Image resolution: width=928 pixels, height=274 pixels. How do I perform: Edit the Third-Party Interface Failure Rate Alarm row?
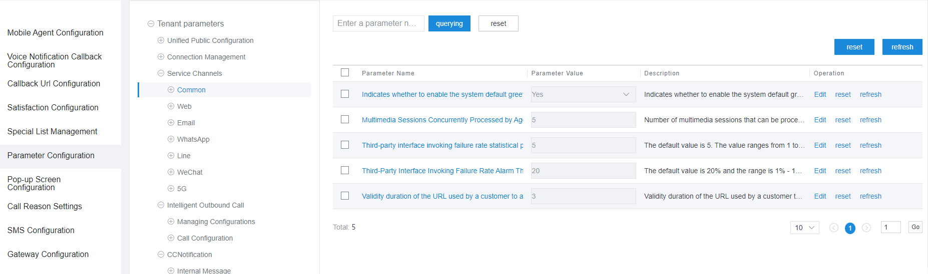coord(820,171)
